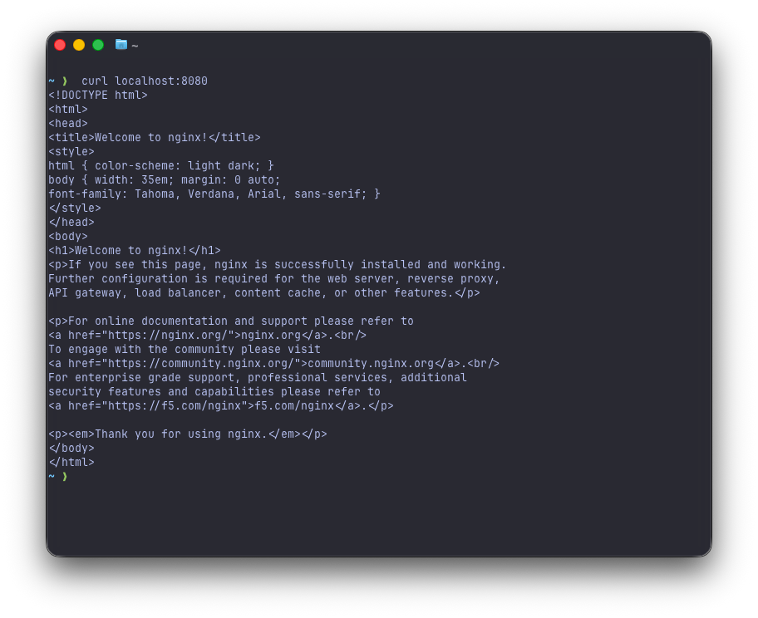Click the community.nginx.org anchor text before </a>
This screenshot has height=618, width=758.
coord(371,364)
